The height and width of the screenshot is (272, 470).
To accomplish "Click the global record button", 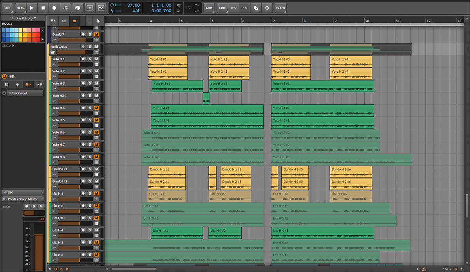I will [x=54, y=7].
